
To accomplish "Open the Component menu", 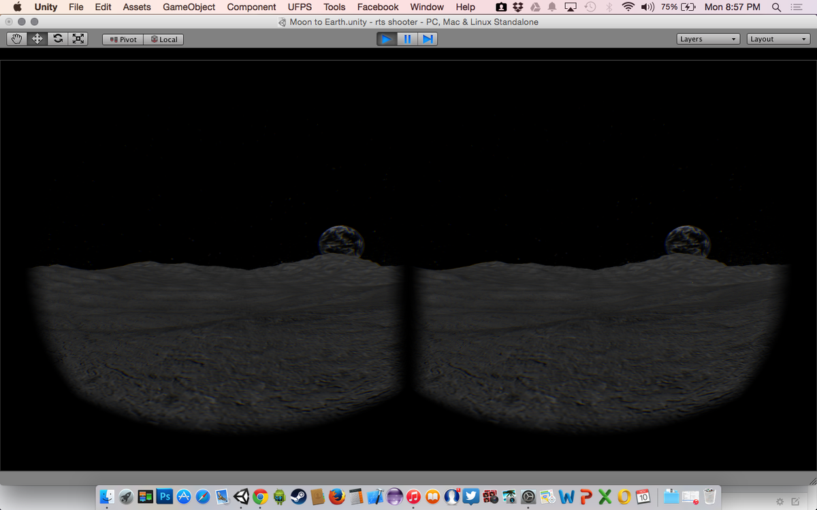I will pos(251,7).
